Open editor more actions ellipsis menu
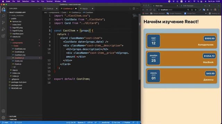Viewport: 222px width, 124px height. [137, 8]
